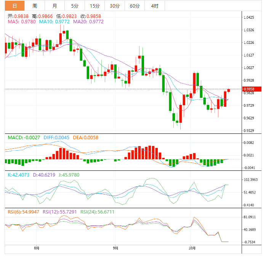Click the K:42.4073 value label
The height and width of the screenshot is (257, 266).
tap(19, 175)
